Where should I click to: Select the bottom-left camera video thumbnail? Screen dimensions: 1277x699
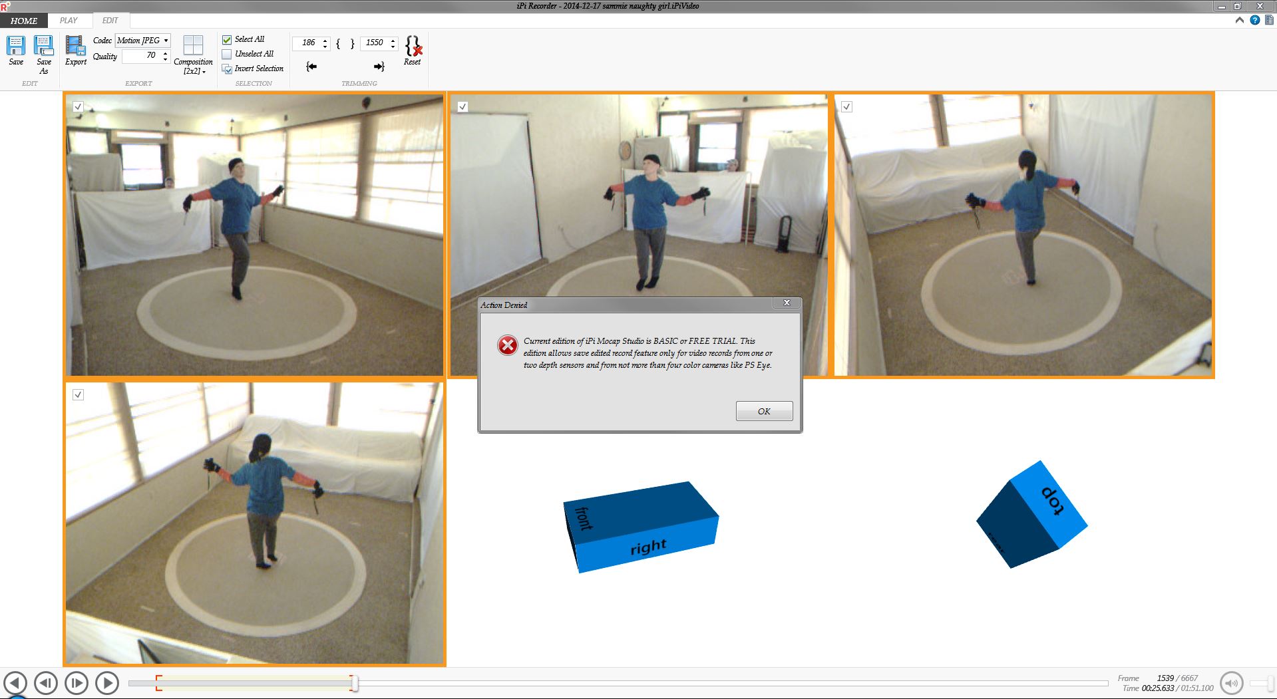click(255, 523)
